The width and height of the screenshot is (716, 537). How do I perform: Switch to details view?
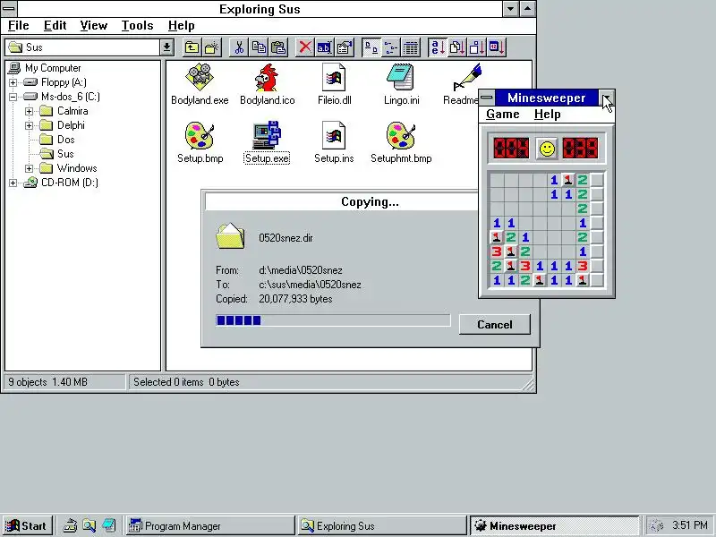(x=411, y=47)
